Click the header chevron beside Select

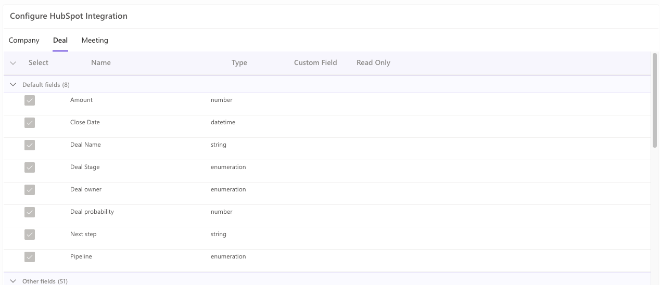(14, 63)
